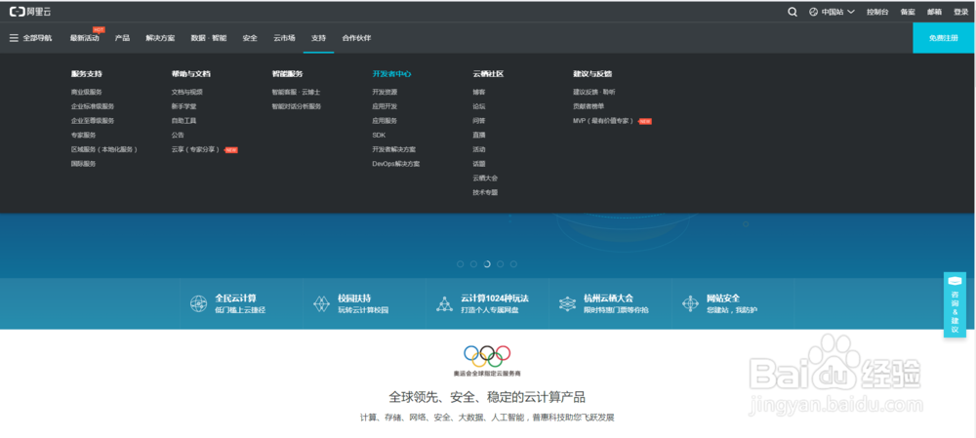Expand the 中国站 region dropdown
976x438 pixels.
pos(832,12)
